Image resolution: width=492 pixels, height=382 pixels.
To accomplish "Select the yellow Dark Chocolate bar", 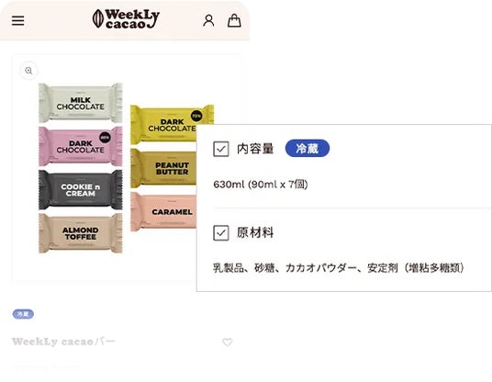I will pos(163,125).
